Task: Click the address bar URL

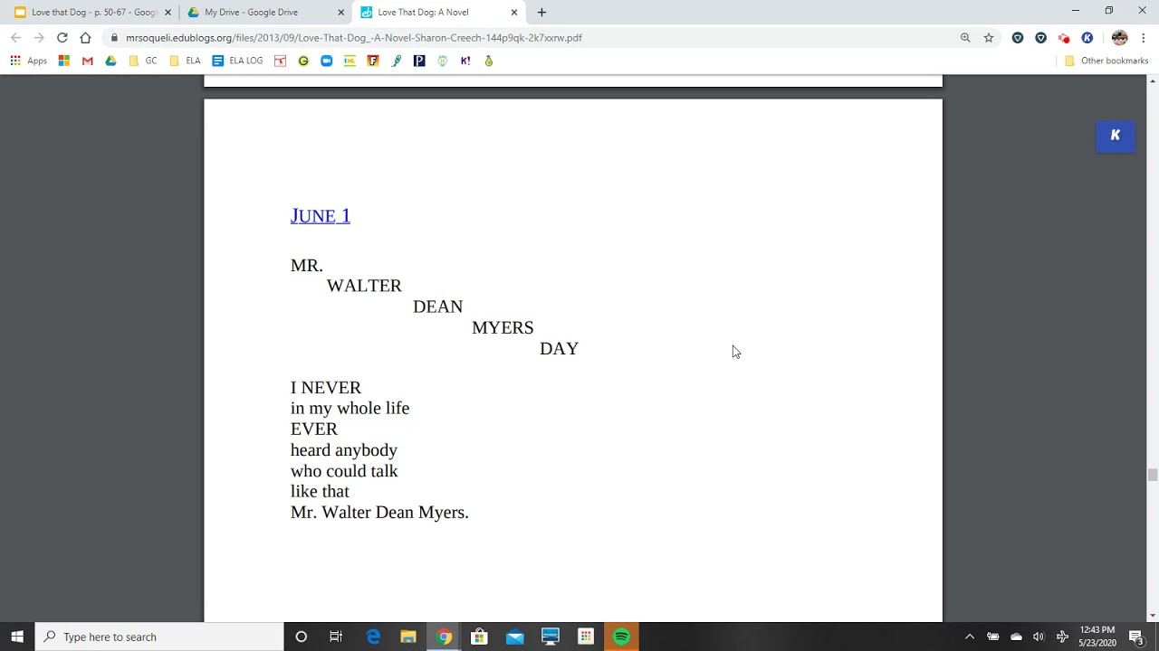Action: [353, 38]
